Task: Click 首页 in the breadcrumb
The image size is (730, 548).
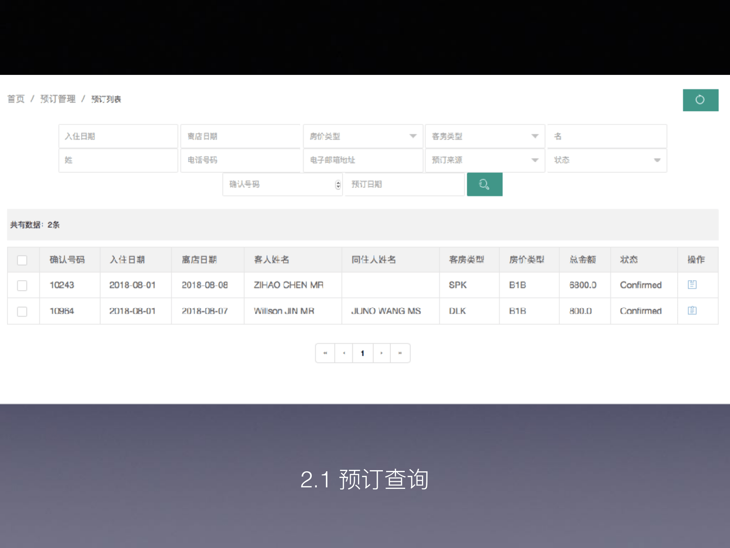Action: [x=16, y=99]
